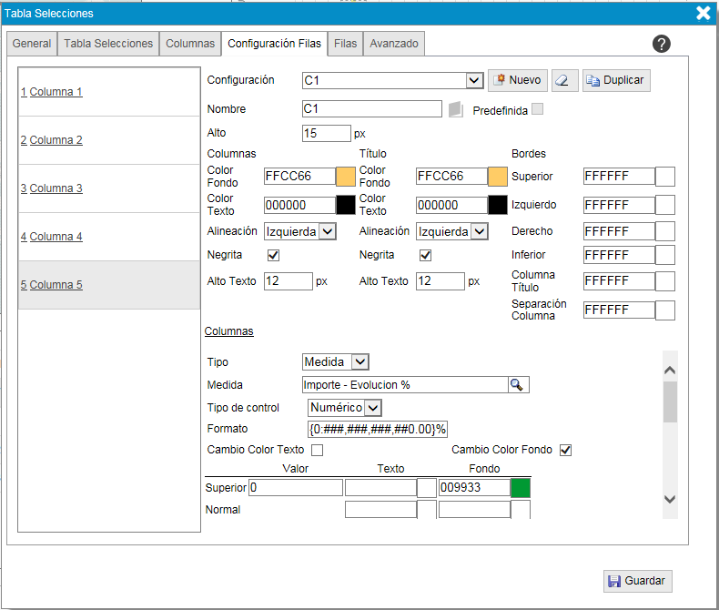The width and height of the screenshot is (719, 610).
Task: Click the eraser icon next to Nuevo
Action: [x=564, y=80]
